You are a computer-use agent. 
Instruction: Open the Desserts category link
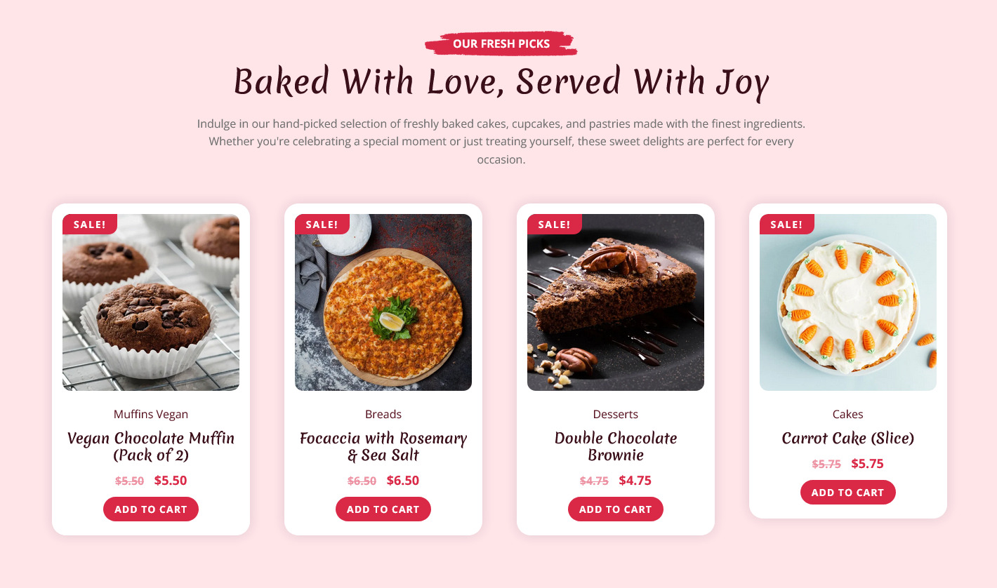pyautogui.click(x=616, y=414)
